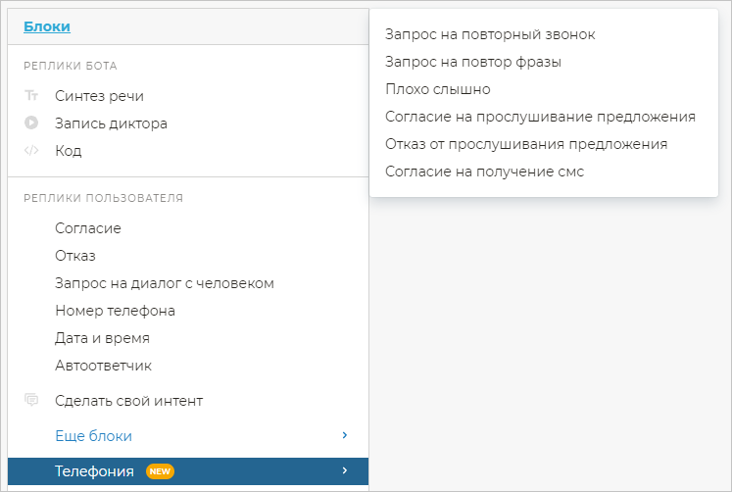Viewport: 732px width, 492px height.
Task: Choose Плохо слышно from submenu
Action: (x=437, y=89)
